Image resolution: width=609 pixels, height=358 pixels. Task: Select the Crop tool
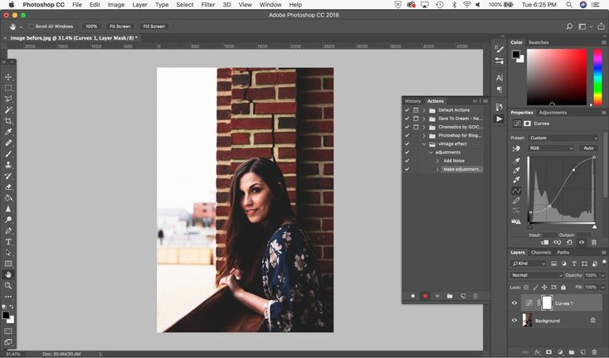point(8,121)
